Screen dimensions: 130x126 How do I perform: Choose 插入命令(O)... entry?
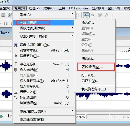coord(44,86)
